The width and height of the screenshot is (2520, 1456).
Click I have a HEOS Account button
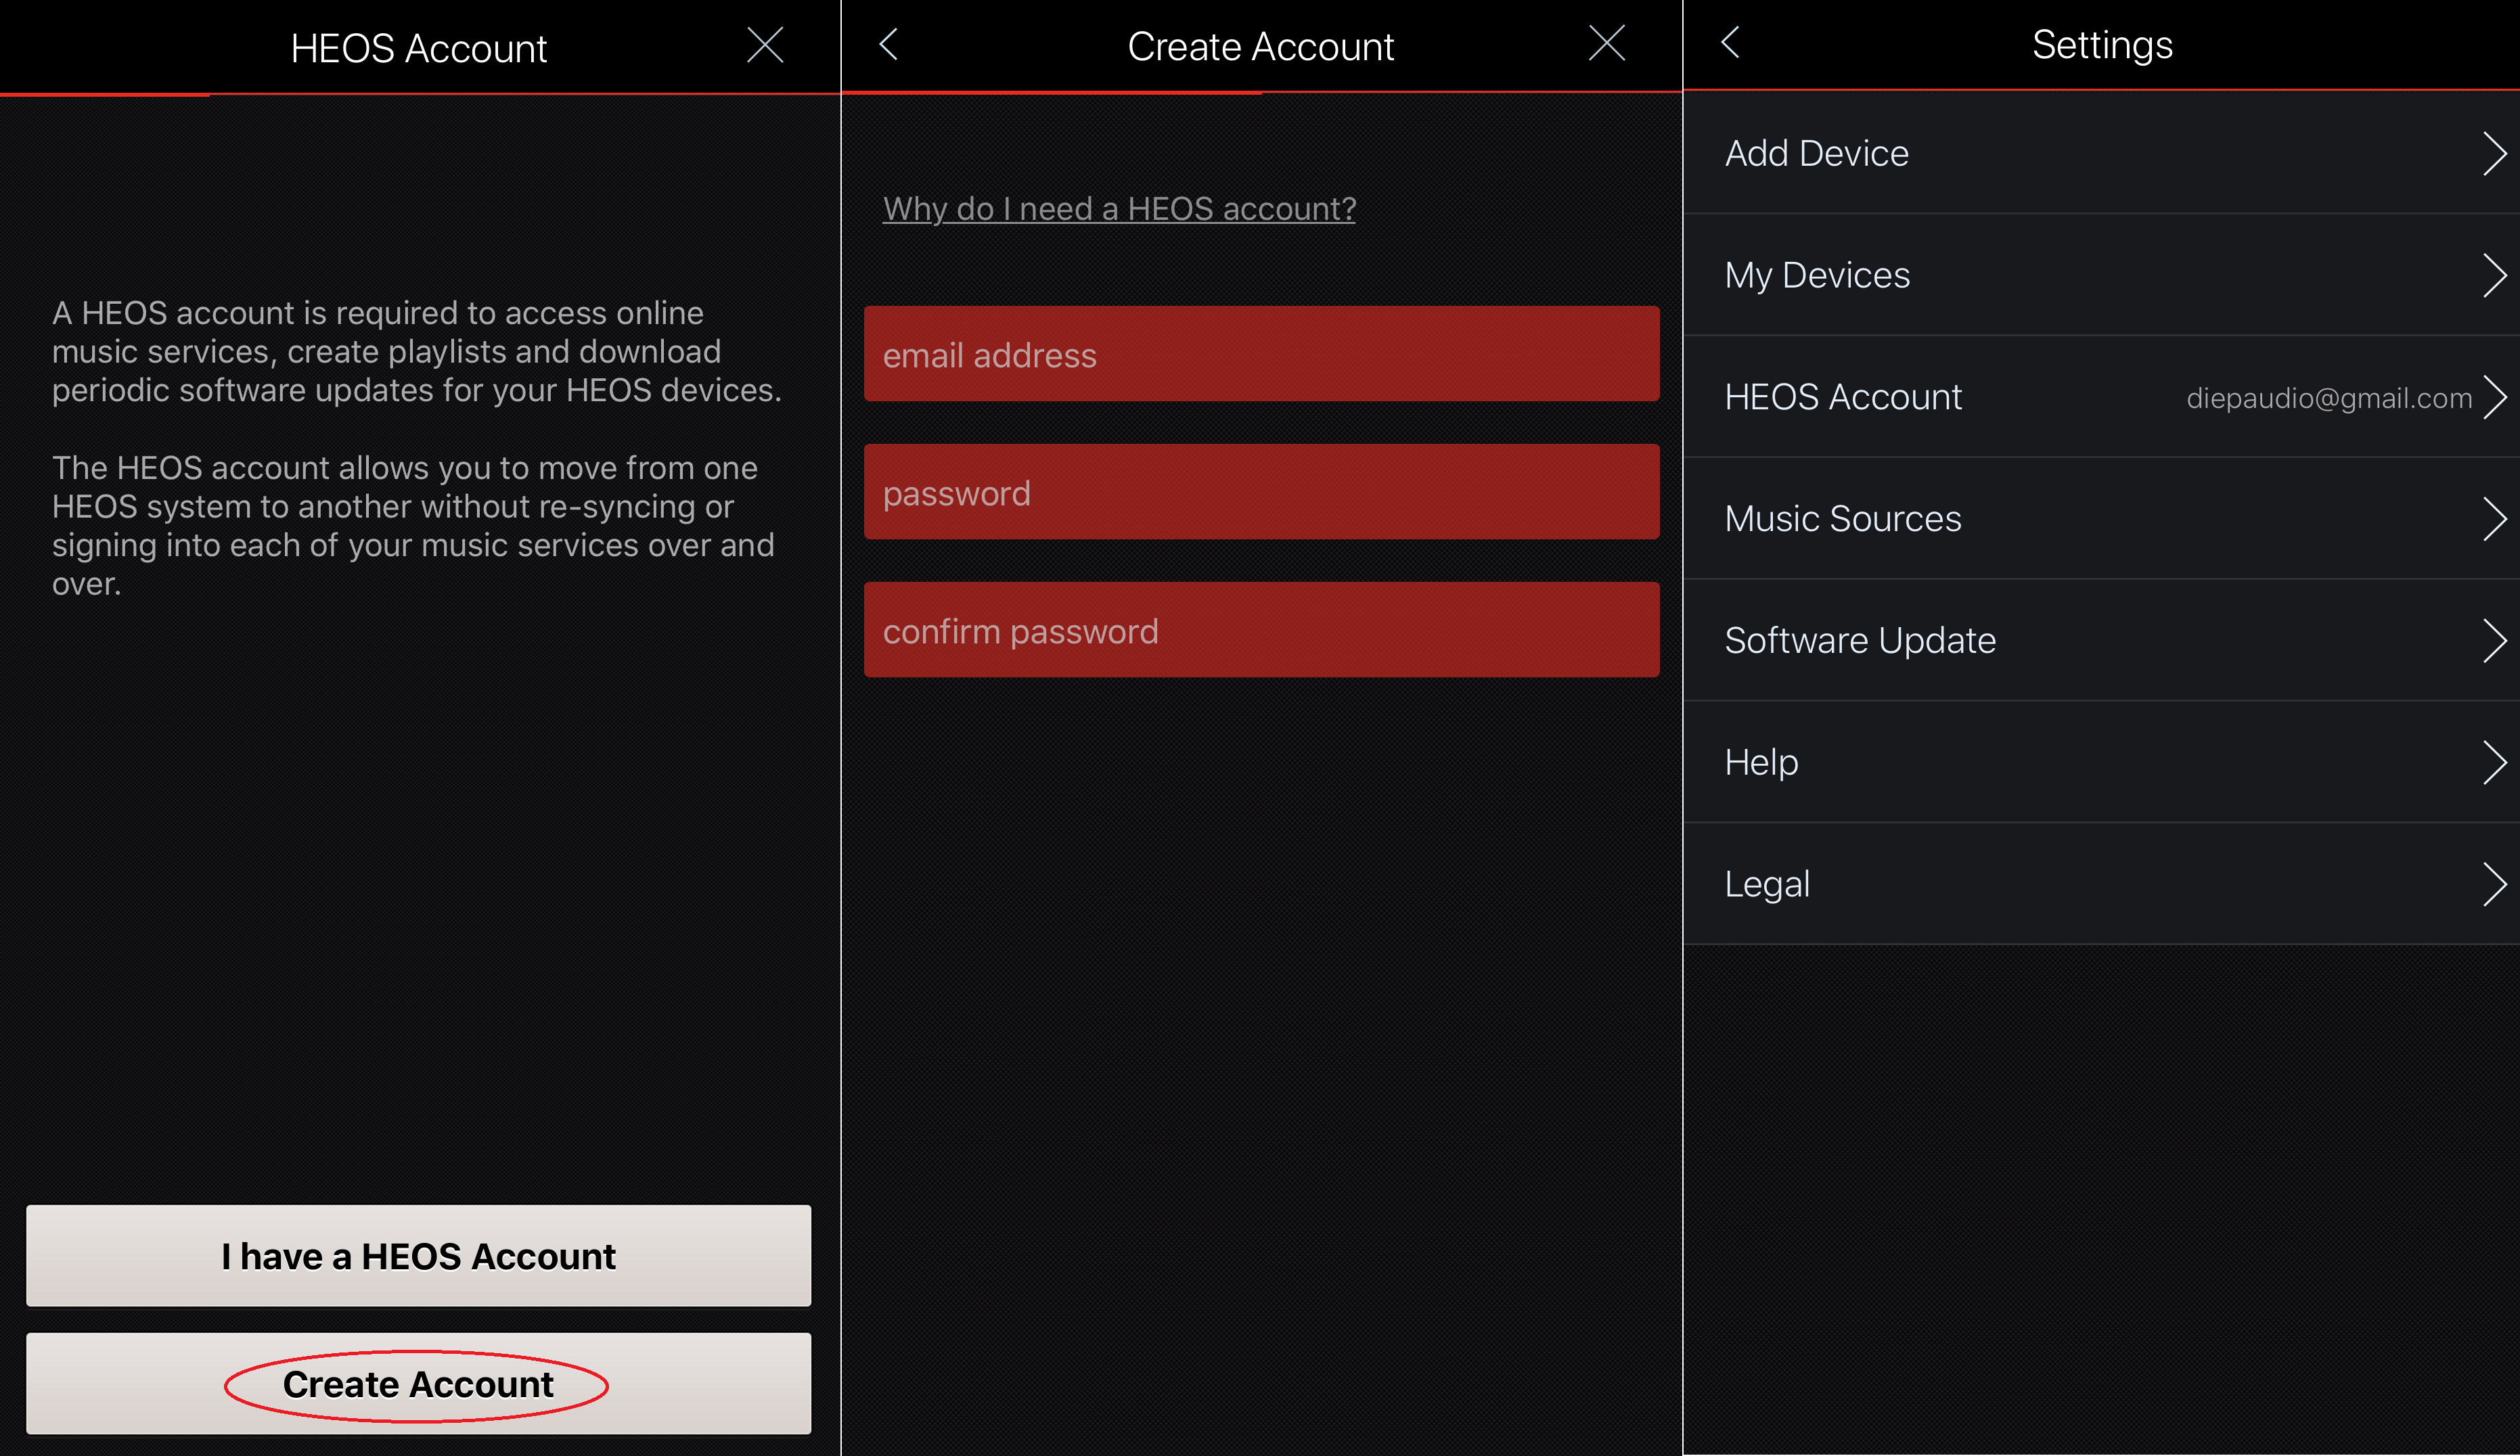coord(420,1256)
